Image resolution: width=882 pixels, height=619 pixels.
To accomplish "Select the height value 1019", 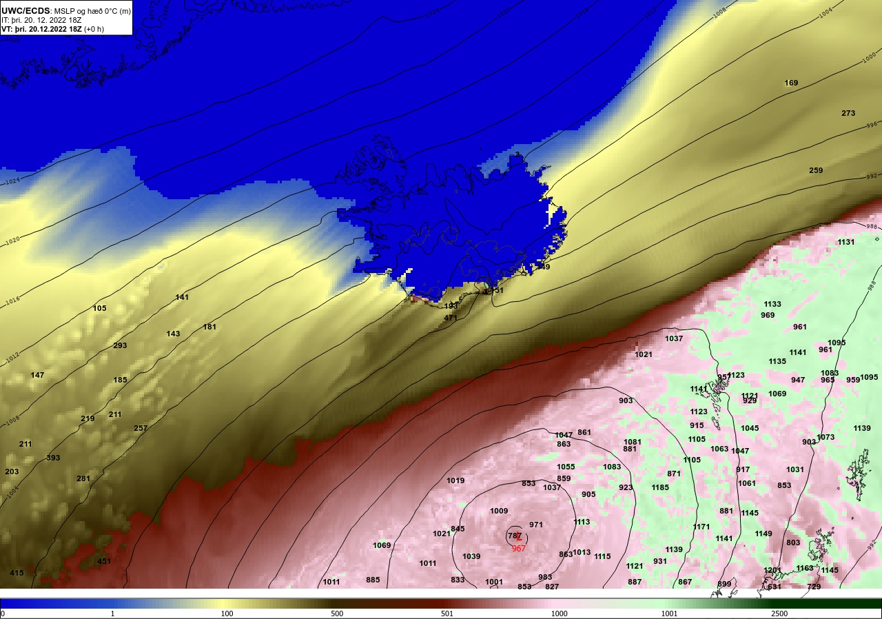I will 455,480.
